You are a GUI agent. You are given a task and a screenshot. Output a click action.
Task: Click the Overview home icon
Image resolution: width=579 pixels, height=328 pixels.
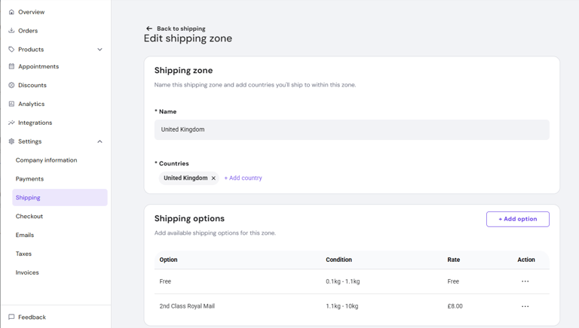(11, 12)
